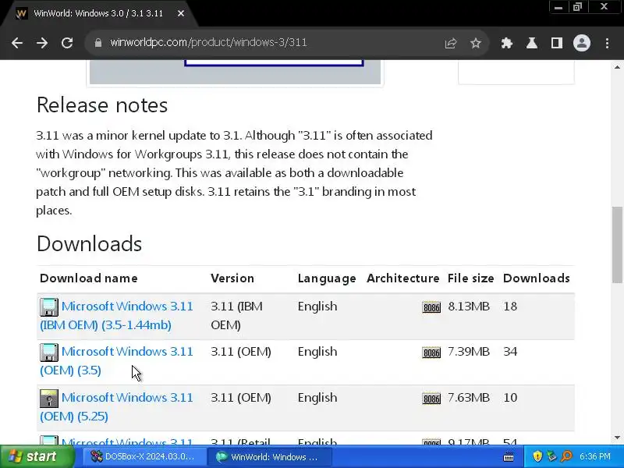The height and width of the screenshot is (468, 624).
Task: Click the Architecture column header
Action: pyautogui.click(x=402, y=278)
